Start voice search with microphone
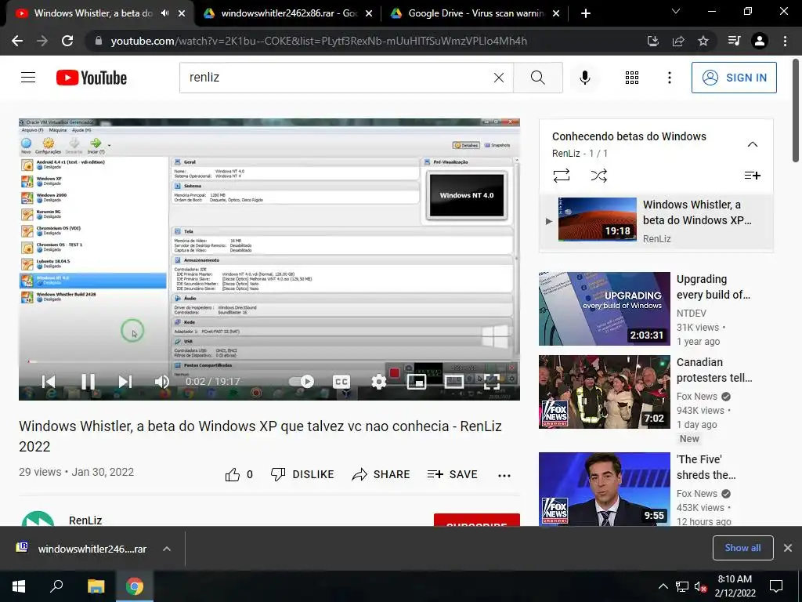Image resolution: width=802 pixels, height=602 pixels. (584, 78)
